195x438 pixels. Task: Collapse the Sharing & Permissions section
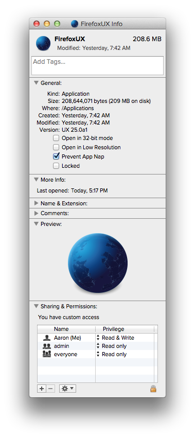tap(36, 306)
